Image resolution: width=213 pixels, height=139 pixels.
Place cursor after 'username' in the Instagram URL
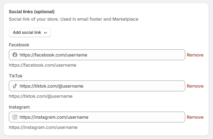coord(89,117)
